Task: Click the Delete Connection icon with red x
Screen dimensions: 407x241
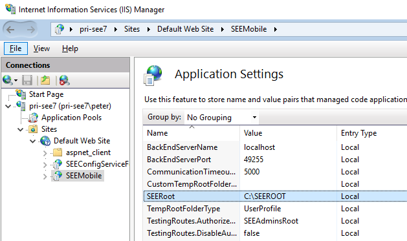Action: pos(64,80)
